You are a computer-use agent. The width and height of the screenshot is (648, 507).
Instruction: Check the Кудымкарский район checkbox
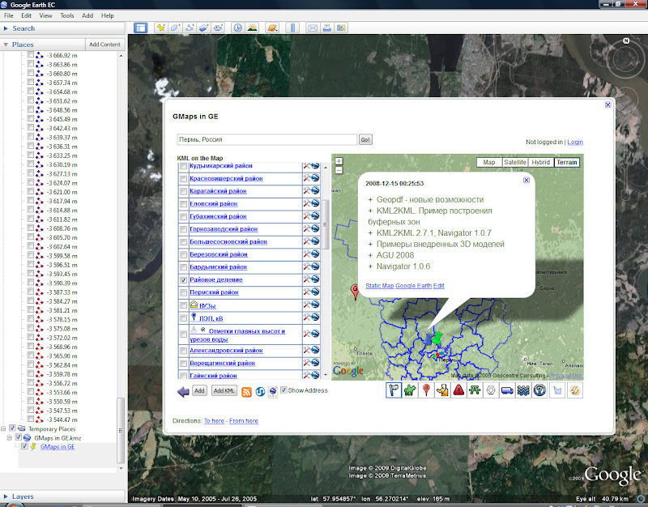point(184,166)
